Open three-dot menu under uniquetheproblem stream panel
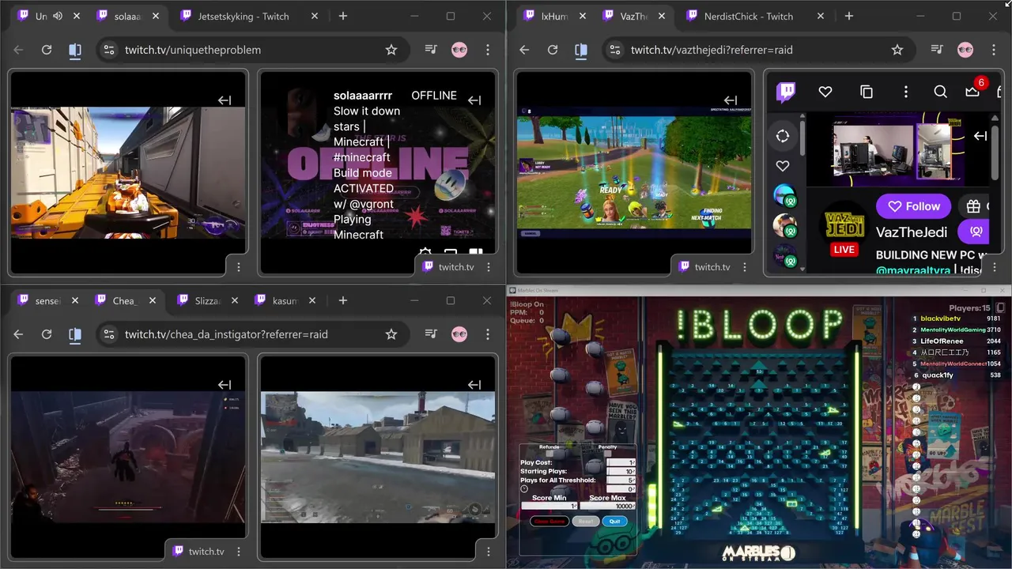 pos(239,267)
